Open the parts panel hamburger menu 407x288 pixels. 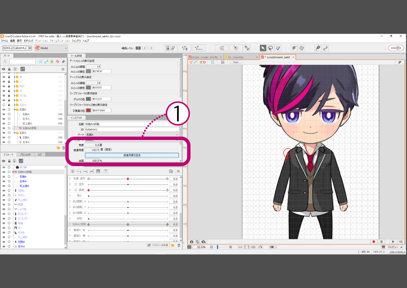coord(63,69)
